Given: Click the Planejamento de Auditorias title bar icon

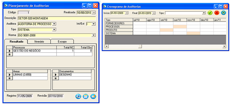Looking at the screenshot, I should pyautogui.click(x=6, y=5).
